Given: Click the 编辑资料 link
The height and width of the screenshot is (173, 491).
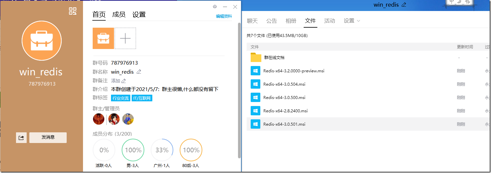Looking at the screenshot, I should click(x=224, y=16).
